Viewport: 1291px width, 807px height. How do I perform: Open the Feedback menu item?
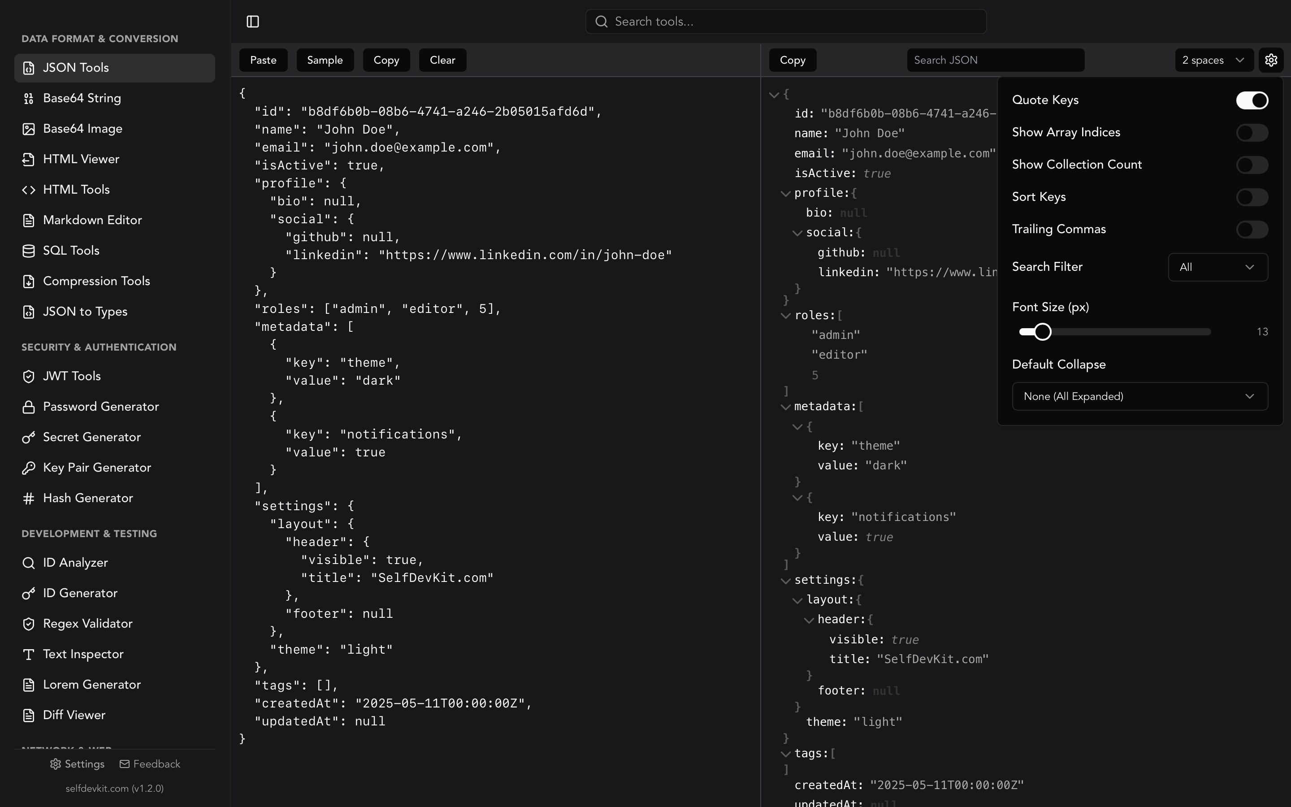pyautogui.click(x=150, y=764)
